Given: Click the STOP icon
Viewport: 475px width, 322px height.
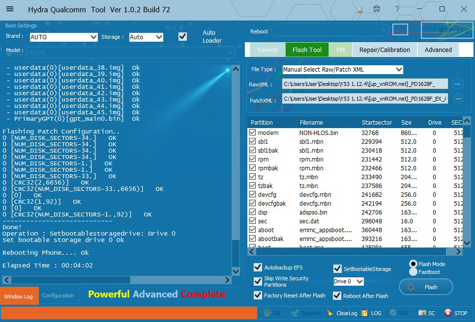Looking at the screenshot, I should [x=448, y=313].
